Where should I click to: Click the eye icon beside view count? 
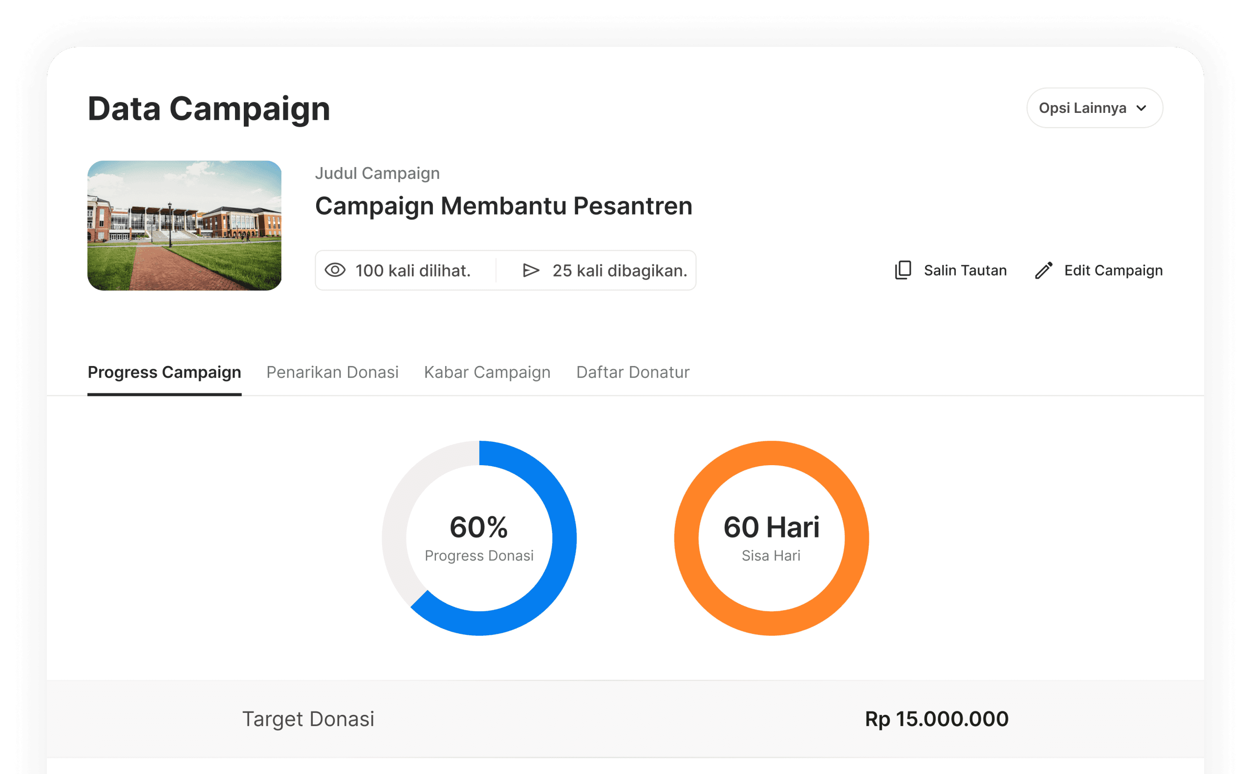pyautogui.click(x=335, y=270)
